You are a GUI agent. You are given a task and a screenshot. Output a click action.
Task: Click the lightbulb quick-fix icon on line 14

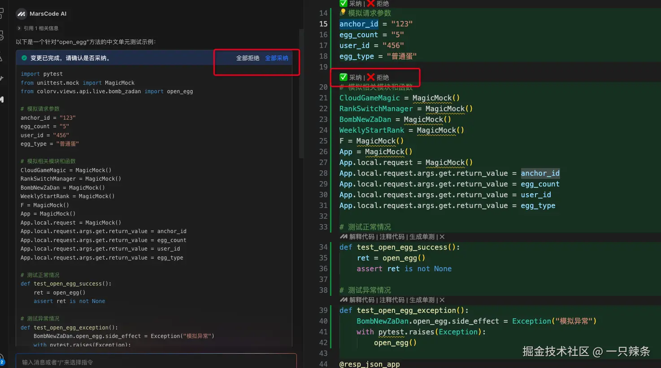point(343,13)
